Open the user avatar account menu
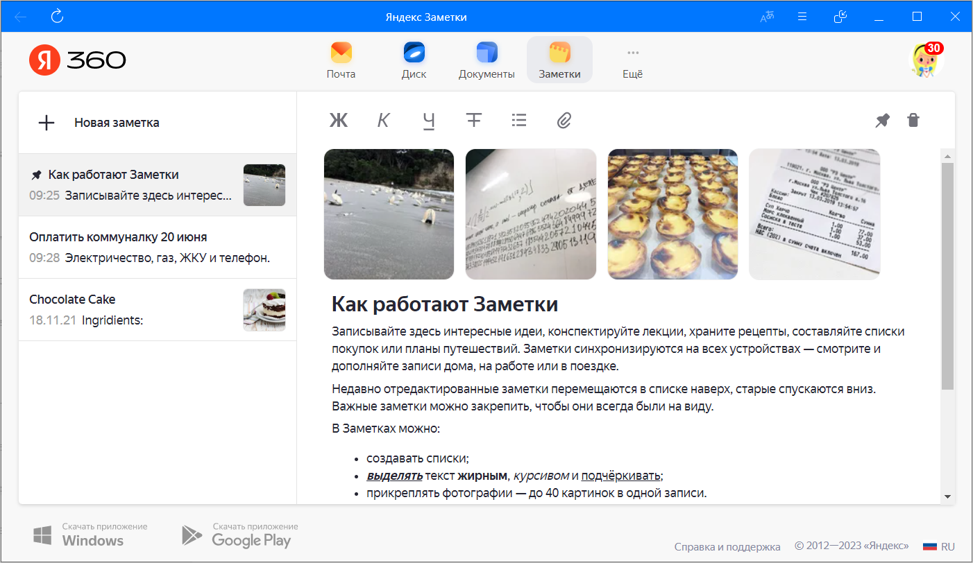973x563 pixels. 927,61
